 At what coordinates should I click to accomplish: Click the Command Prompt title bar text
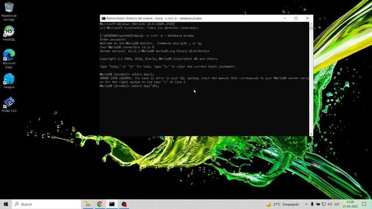tap(154, 18)
